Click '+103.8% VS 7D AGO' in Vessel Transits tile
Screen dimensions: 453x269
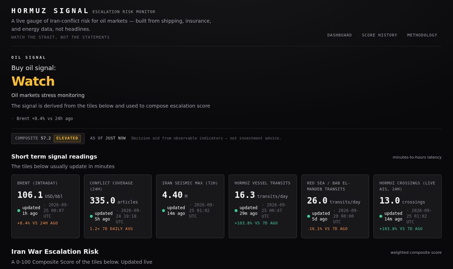(x=256, y=223)
